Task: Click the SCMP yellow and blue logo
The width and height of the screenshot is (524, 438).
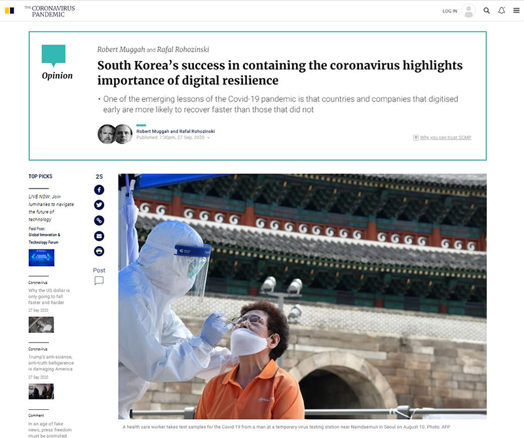Action: (9, 10)
